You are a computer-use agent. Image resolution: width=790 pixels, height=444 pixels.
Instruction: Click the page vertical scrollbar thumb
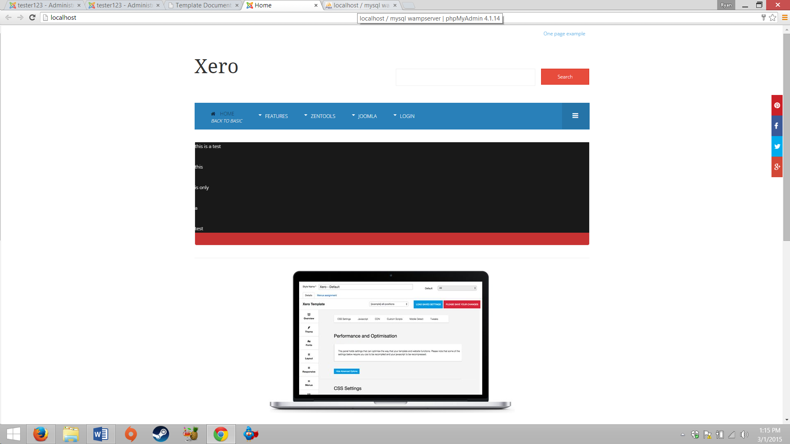pos(786,137)
